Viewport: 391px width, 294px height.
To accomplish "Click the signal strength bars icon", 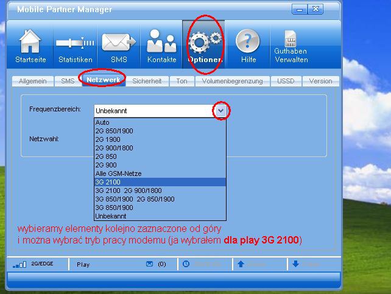I will point(19,264).
